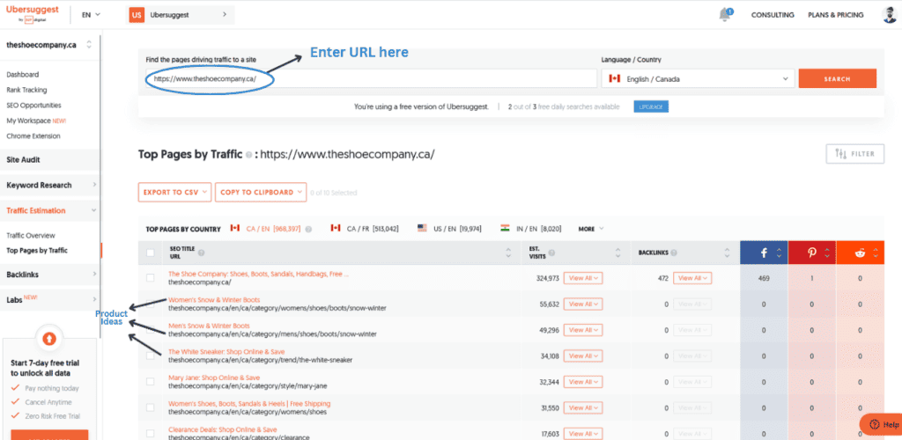Screen dimensions: 902x440
Task: Open SEO Opportunities in the sidebar
Action: click(x=33, y=106)
